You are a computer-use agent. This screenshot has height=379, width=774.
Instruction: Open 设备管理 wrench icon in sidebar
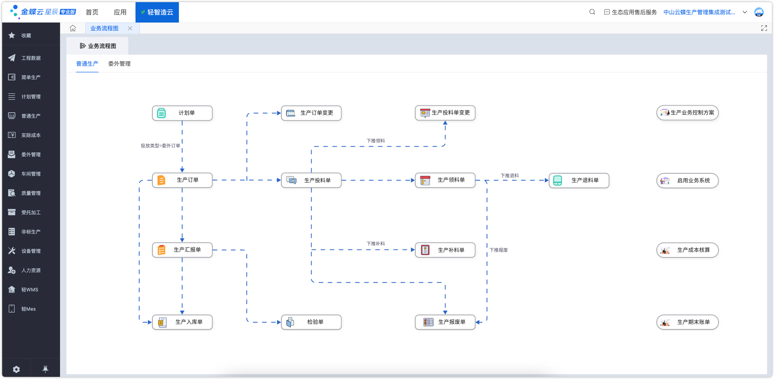pyautogui.click(x=12, y=251)
